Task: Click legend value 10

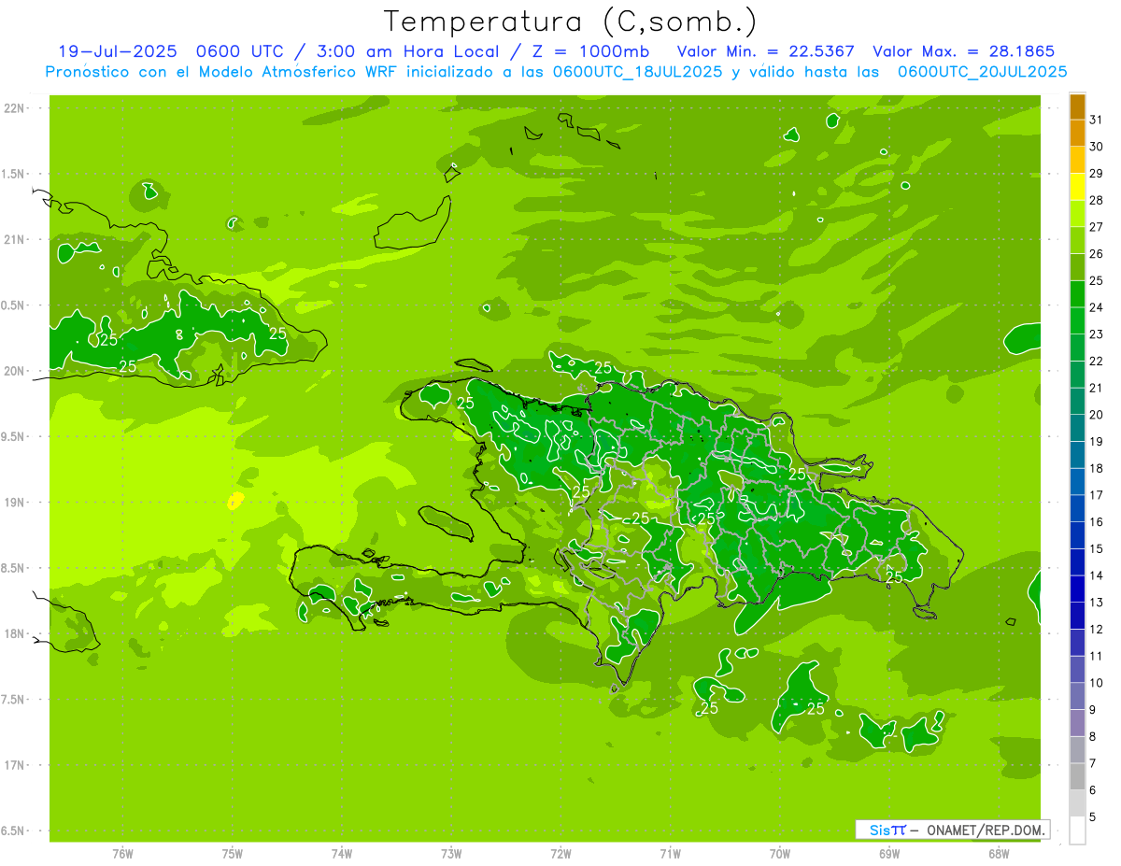Action: (1096, 683)
